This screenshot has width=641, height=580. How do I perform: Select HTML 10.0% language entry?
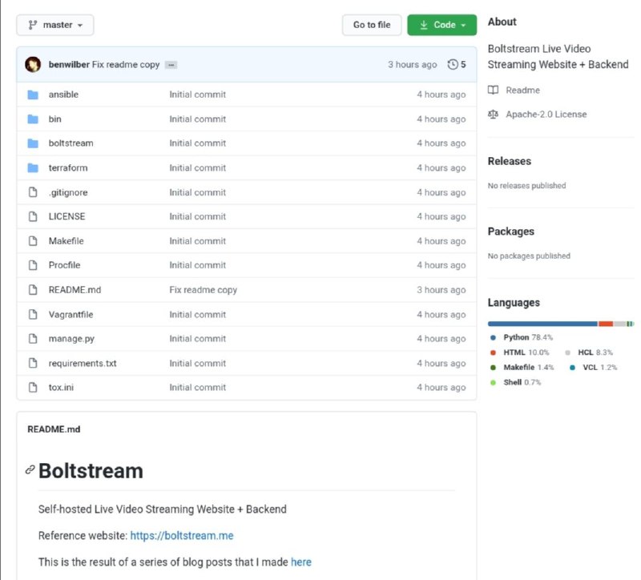[519, 352]
